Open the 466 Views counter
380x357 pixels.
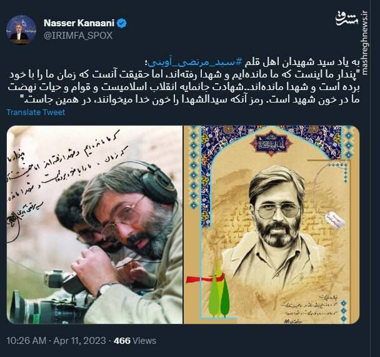pyautogui.click(x=135, y=341)
